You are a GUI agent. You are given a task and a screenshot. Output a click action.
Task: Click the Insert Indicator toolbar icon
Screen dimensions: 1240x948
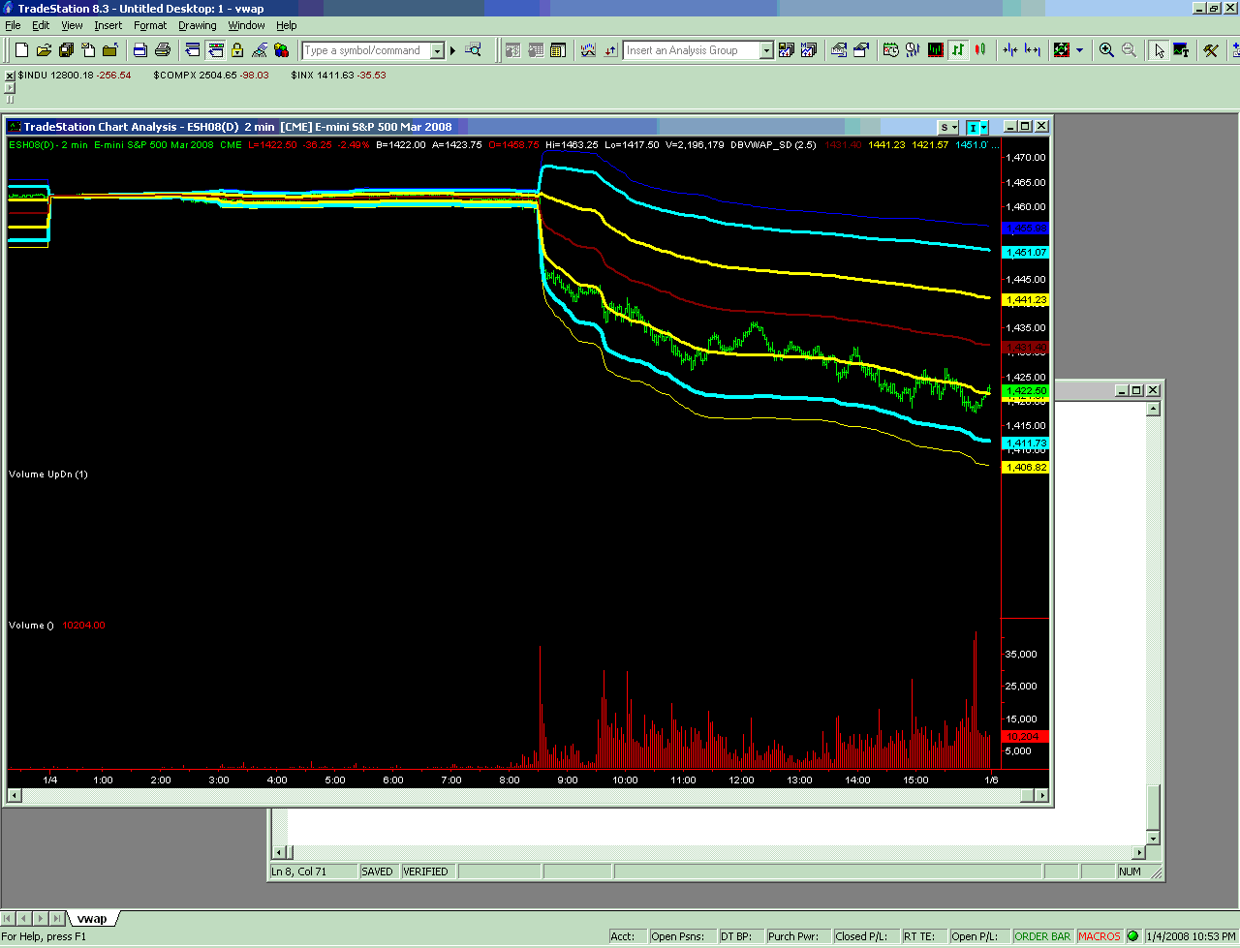588,50
